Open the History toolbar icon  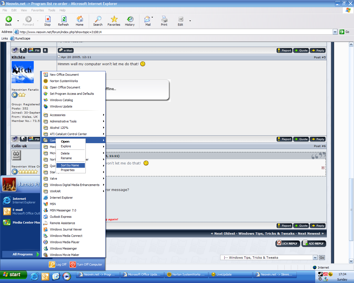(x=130, y=19)
